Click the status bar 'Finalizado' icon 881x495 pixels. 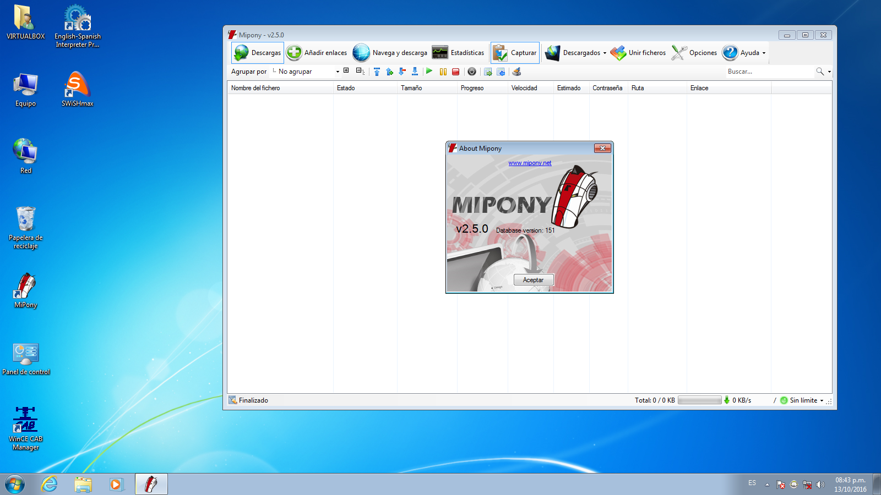coord(233,400)
